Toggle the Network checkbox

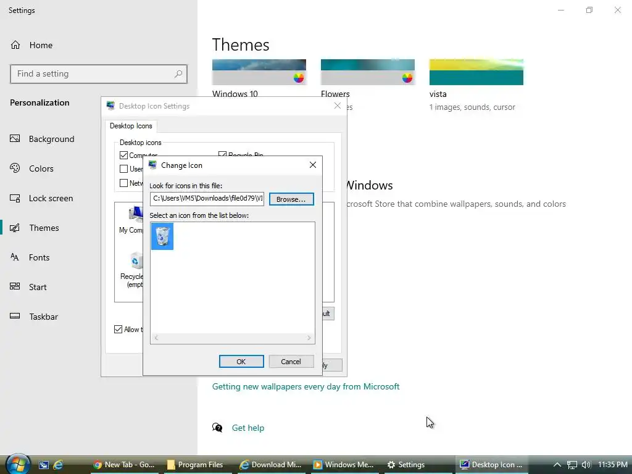[x=123, y=183]
